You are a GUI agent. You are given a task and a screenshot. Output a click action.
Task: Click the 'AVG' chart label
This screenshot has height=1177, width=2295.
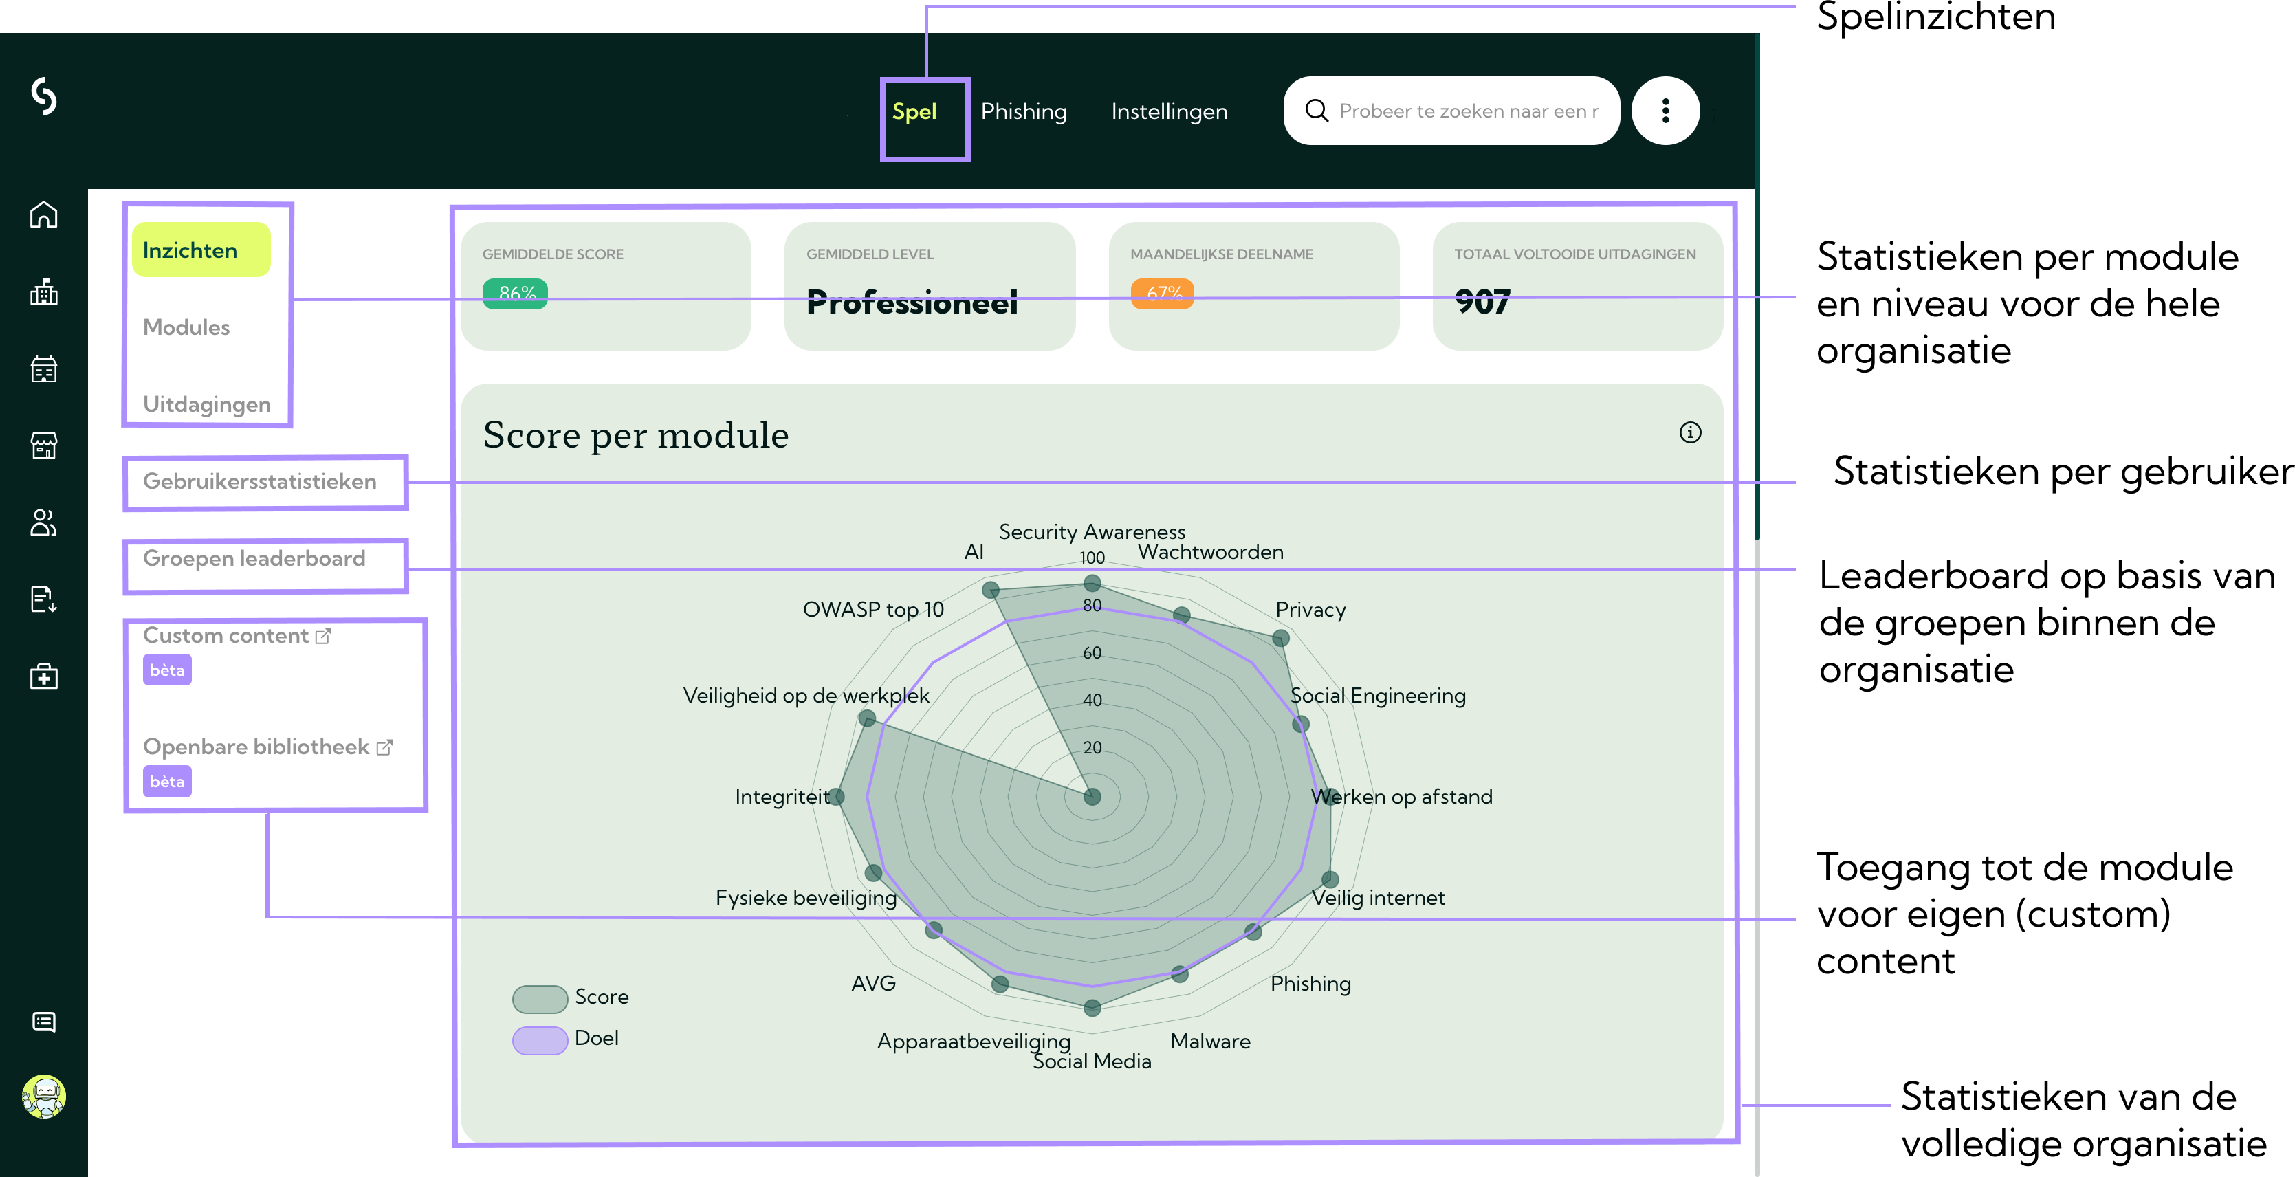873,984
